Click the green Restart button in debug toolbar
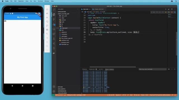 coord(169,12)
